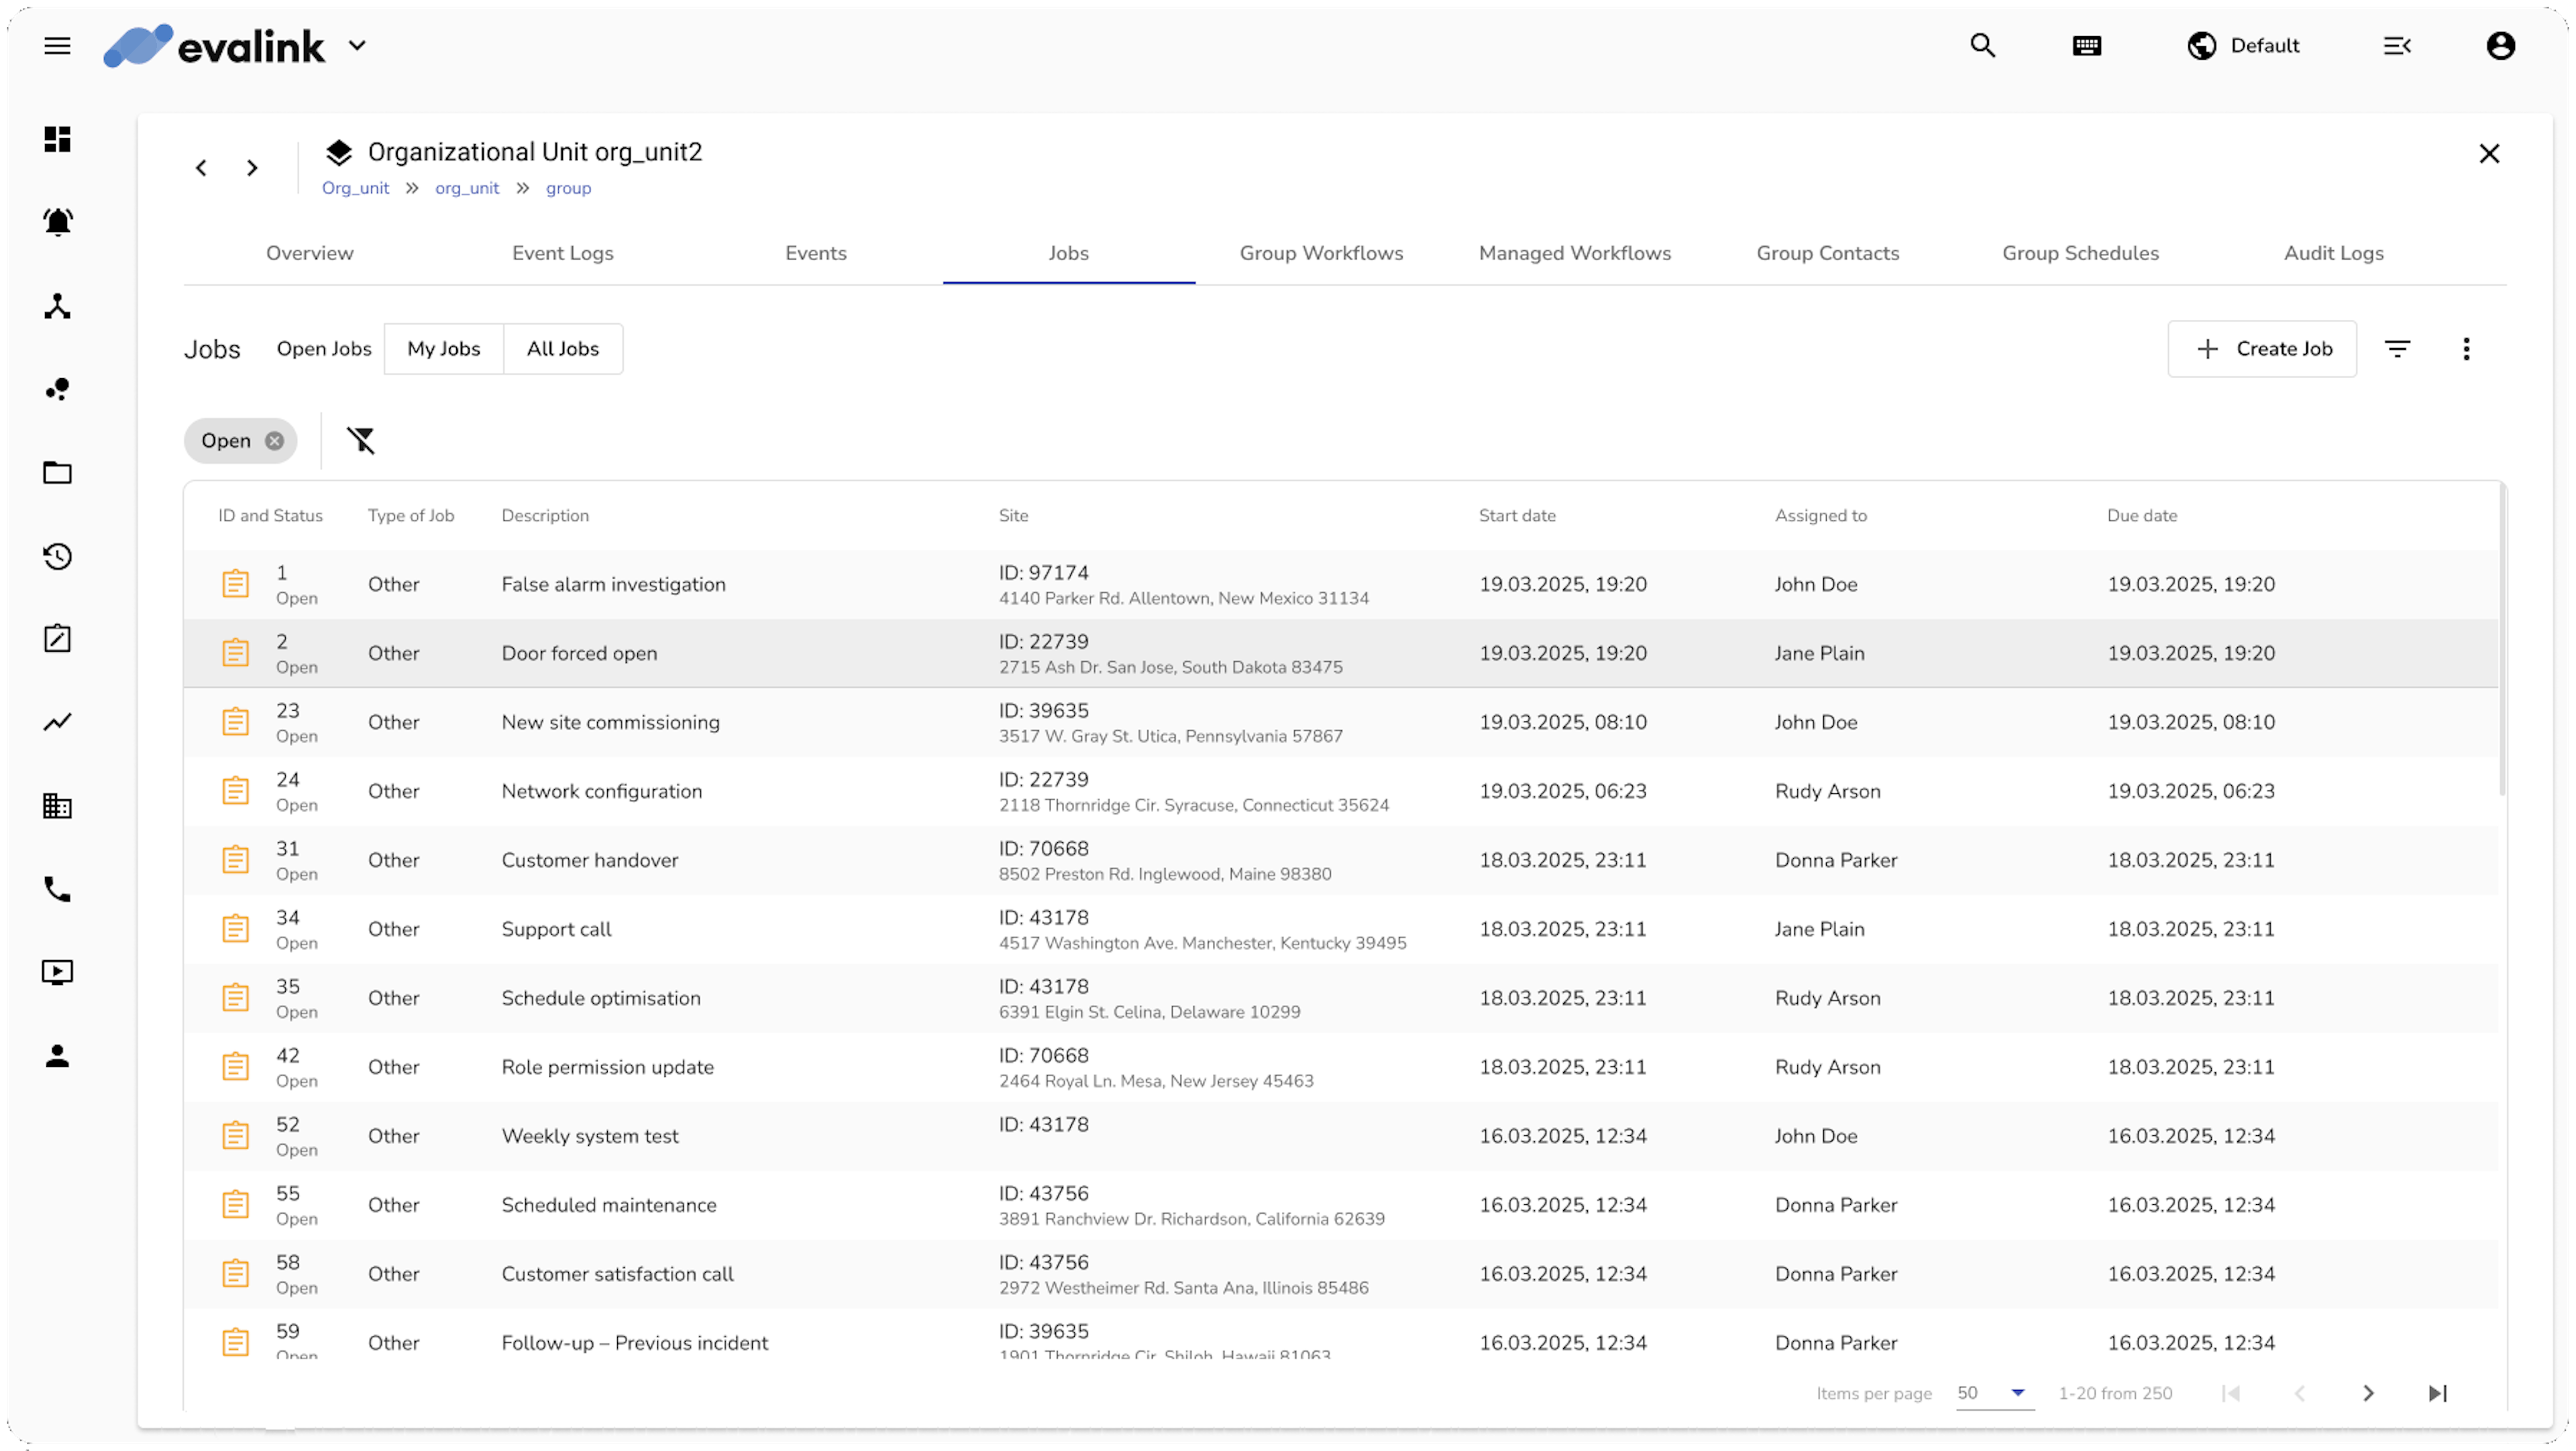Click the Create Job button
Image resolution: width=2576 pixels, height=1451 pixels.
2262,349
